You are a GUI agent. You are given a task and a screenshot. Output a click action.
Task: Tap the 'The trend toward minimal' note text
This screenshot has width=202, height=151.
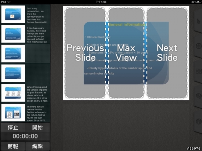[37, 114]
